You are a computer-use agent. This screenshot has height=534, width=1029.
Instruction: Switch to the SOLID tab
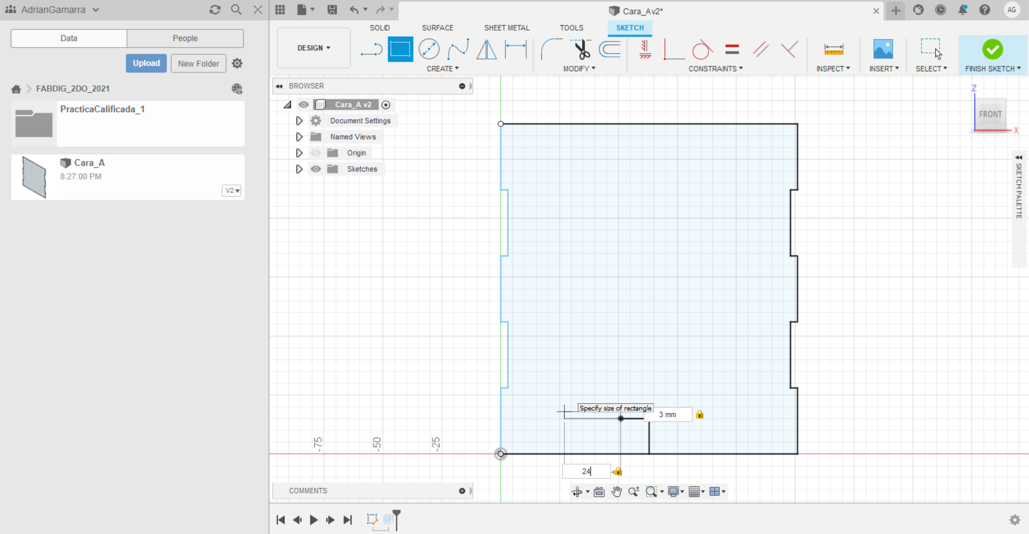tap(379, 28)
